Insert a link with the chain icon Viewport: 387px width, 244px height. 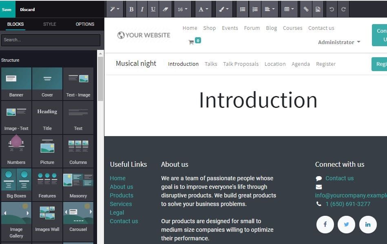(x=306, y=9)
